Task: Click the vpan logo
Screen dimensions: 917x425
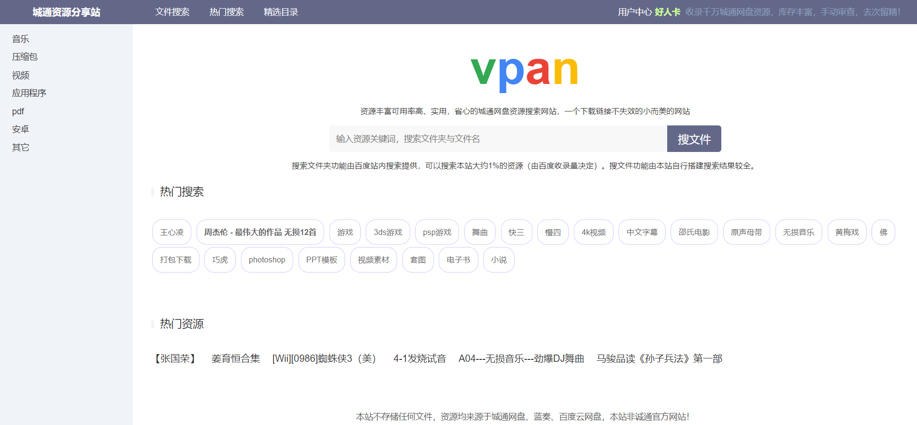Action: click(524, 72)
